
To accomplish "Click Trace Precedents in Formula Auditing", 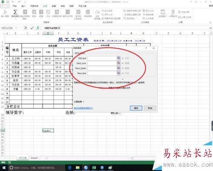I will pos(132,11).
